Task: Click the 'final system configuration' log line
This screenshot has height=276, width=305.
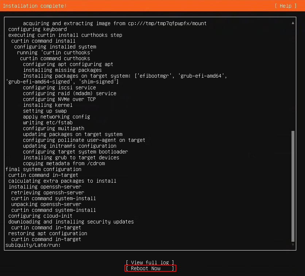Action: [x=43, y=169]
